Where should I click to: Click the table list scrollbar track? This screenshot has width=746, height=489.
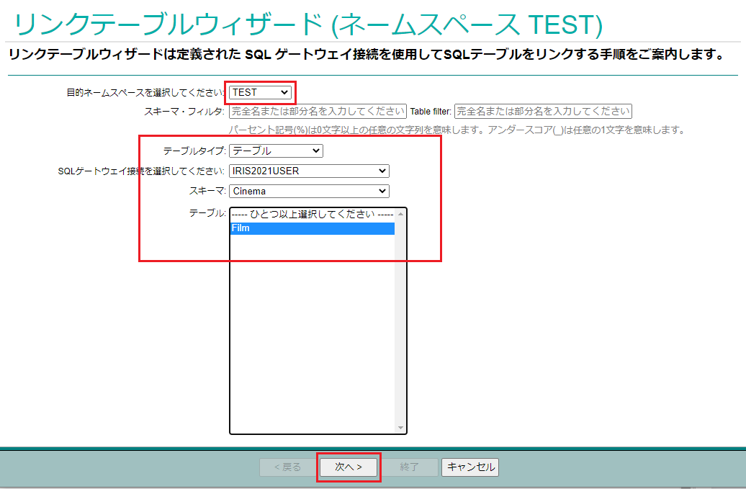401,324
